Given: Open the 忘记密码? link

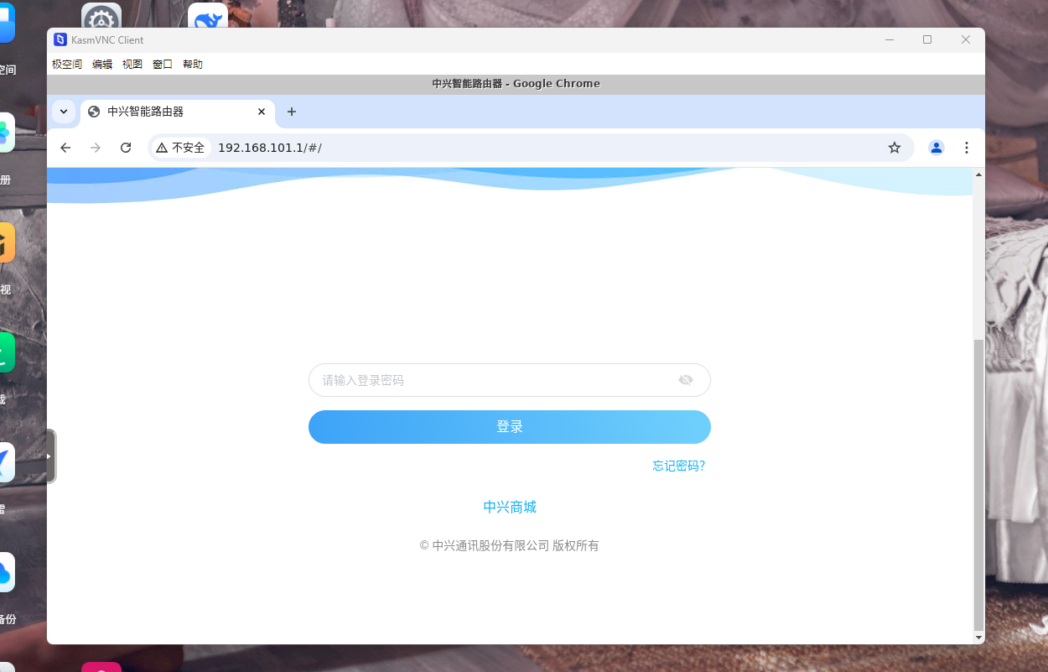Looking at the screenshot, I should tap(679, 466).
